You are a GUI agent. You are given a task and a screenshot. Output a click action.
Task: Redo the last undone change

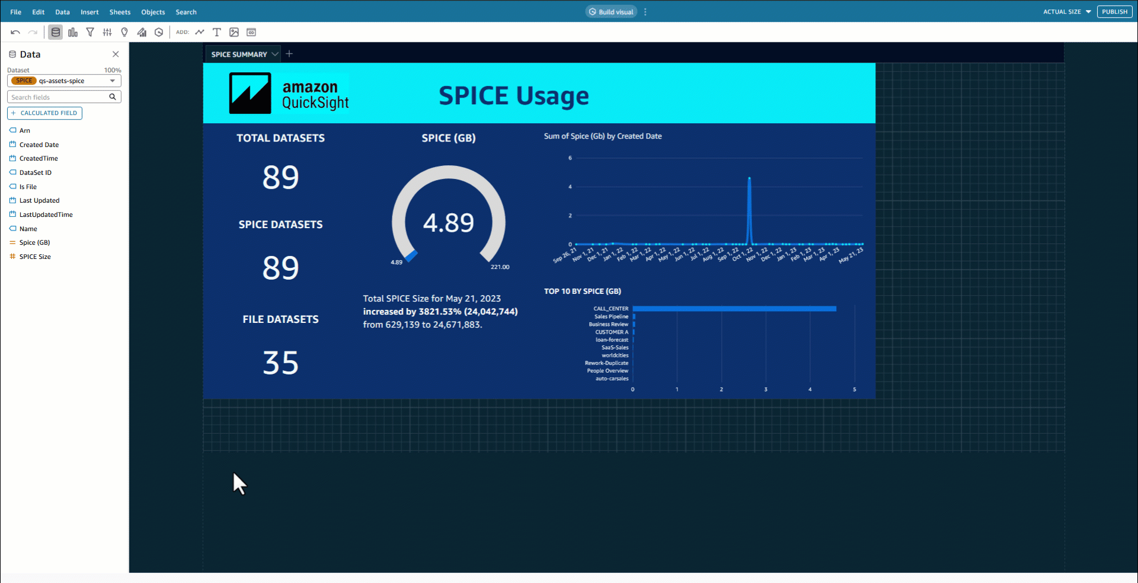33,33
